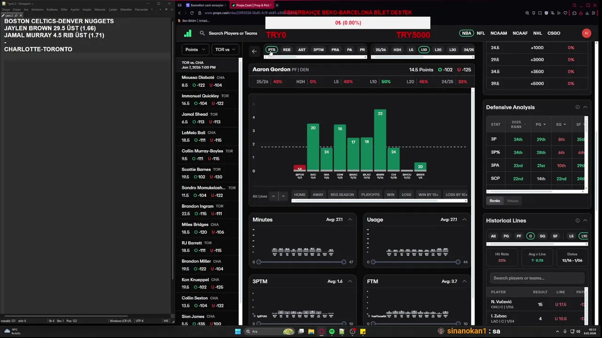Select the AST stat pill

point(302,50)
